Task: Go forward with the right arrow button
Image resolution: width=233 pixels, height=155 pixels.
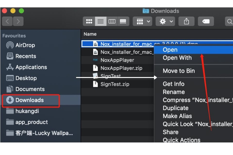Action: (18, 21)
